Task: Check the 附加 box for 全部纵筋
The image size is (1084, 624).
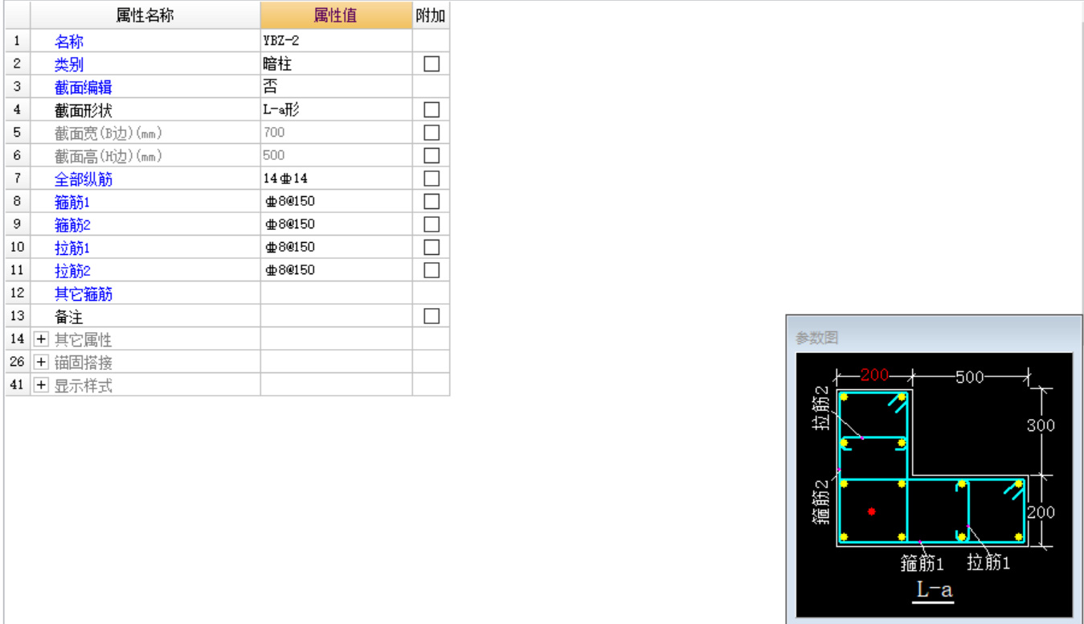Action: 432,179
